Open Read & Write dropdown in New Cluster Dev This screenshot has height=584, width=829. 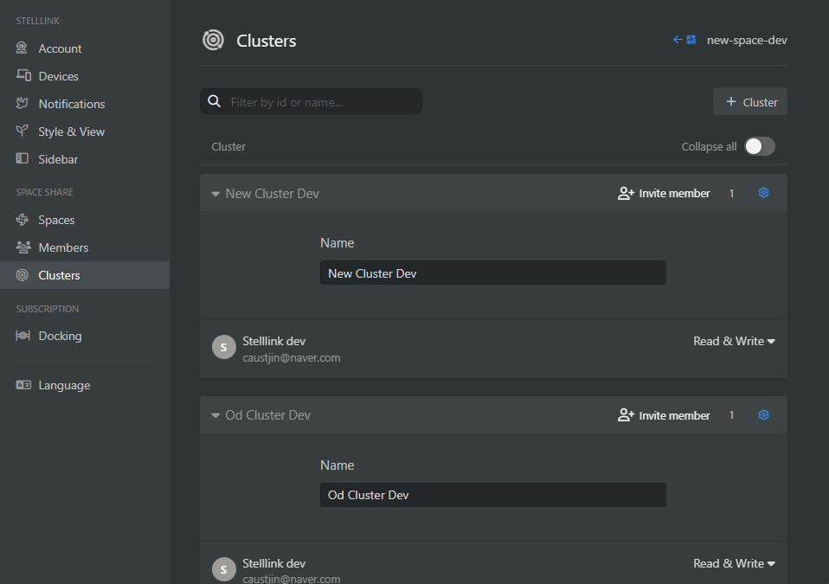734,341
